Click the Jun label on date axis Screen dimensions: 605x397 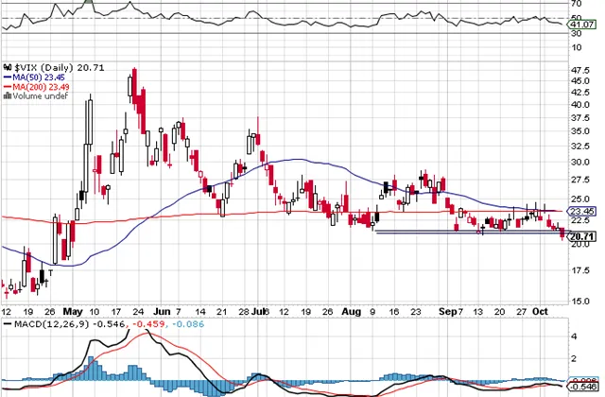pyautogui.click(x=163, y=309)
